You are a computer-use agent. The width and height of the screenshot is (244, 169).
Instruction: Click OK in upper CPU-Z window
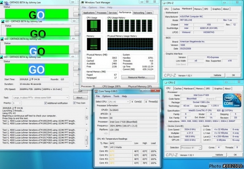(233, 75)
